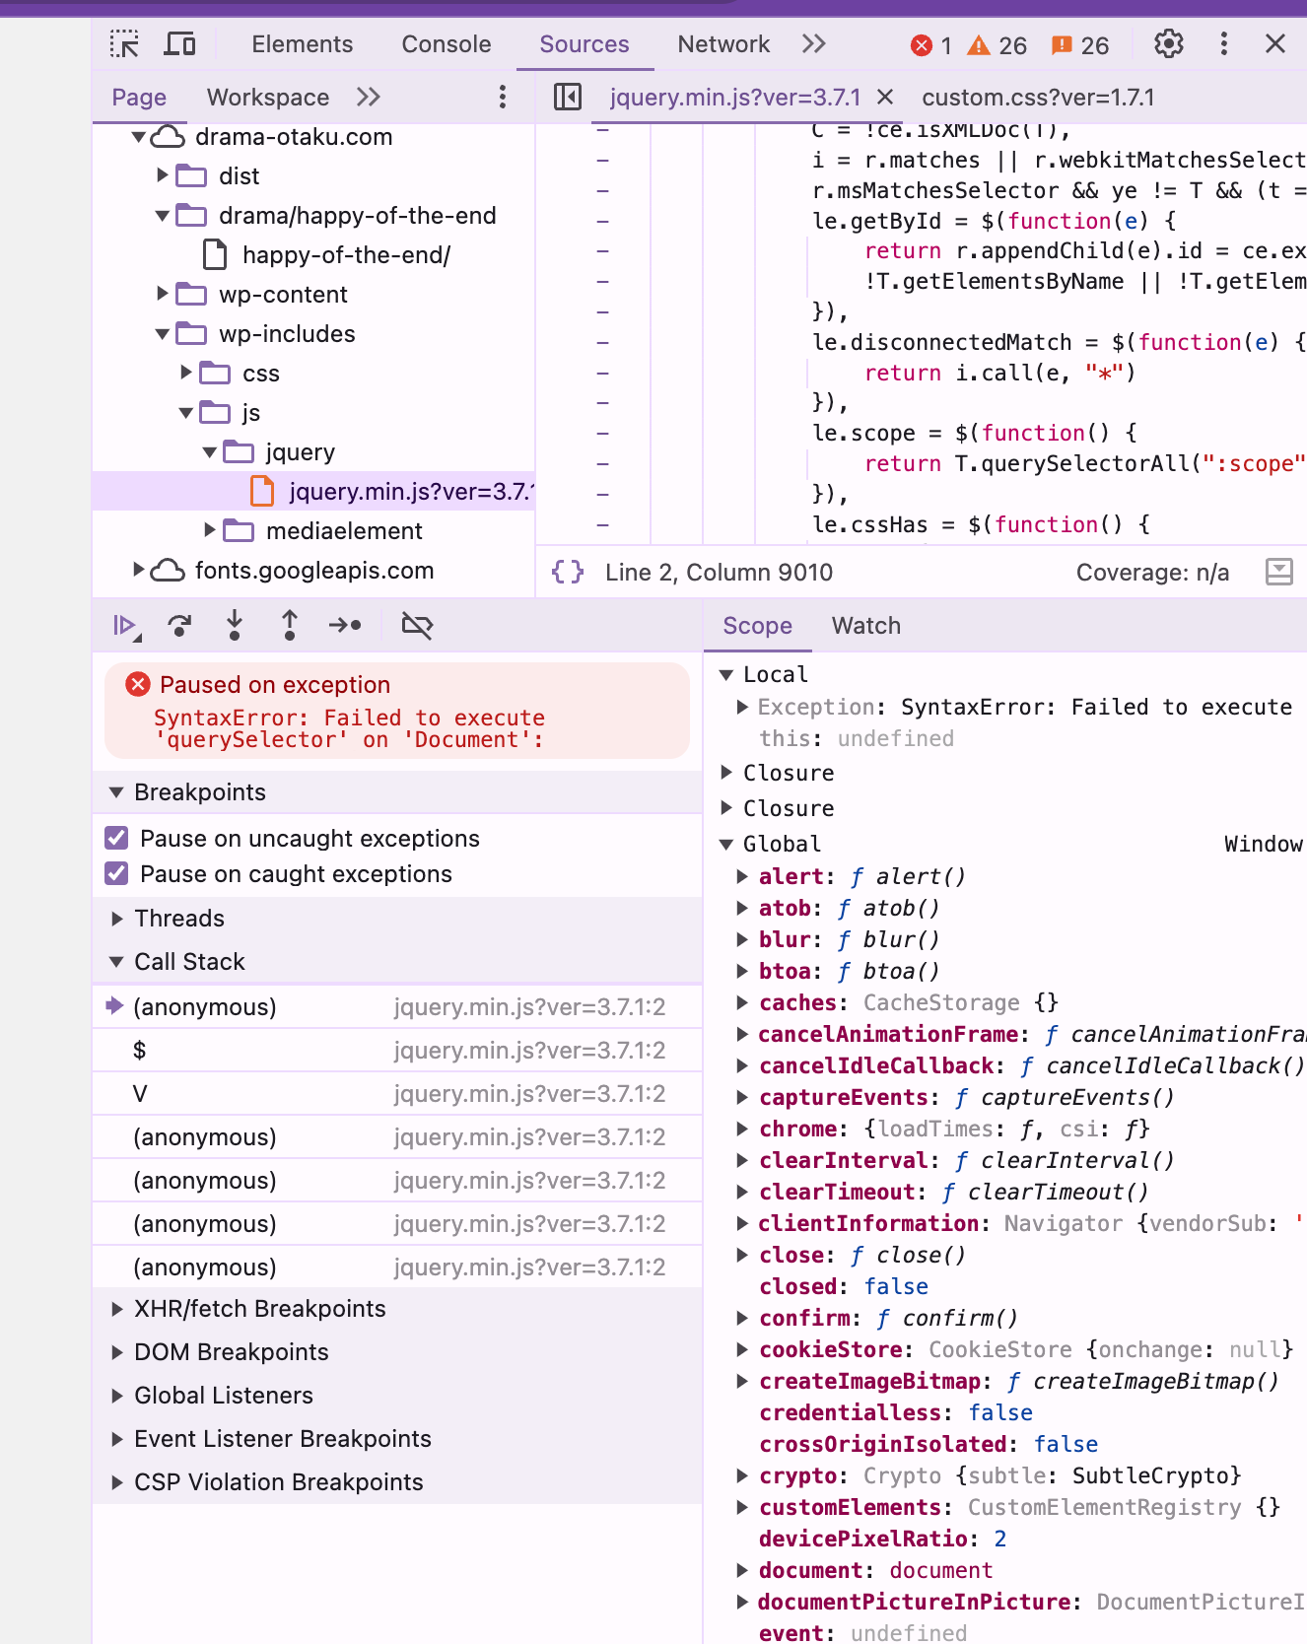Screen dimensions: 1307x1644
Task: Select jquery.min.js?ver=3.7.1 file in tree
Action: pos(313,491)
